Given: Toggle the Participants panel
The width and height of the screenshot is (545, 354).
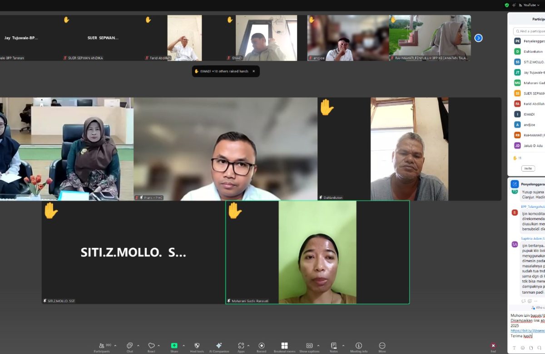Looking at the screenshot, I should pos(102,346).
